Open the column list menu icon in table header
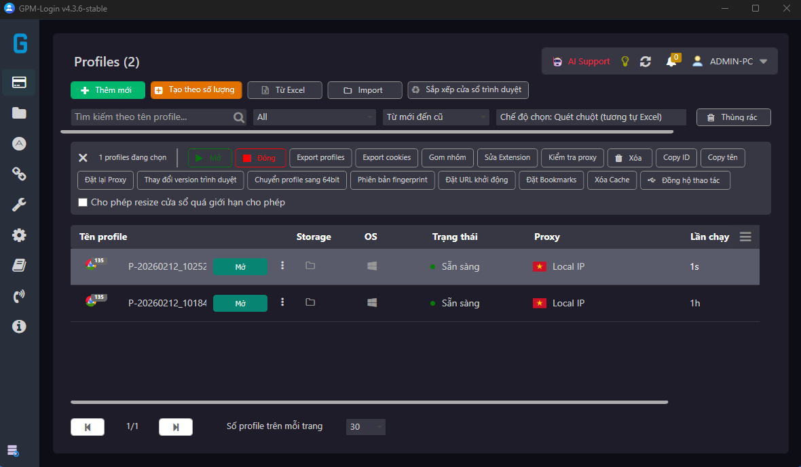The image size is (801, 467). pyautogui.click(x=745, y=237)
